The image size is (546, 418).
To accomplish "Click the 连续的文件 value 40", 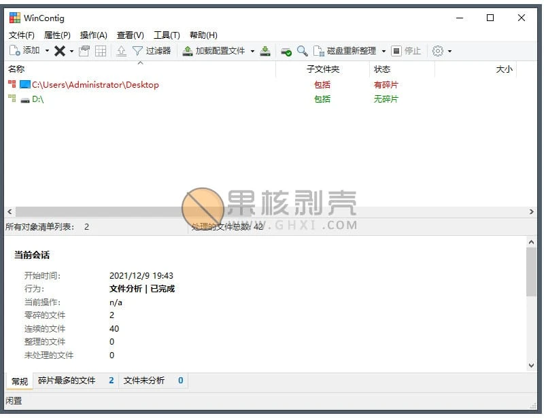I will point(114,329).
